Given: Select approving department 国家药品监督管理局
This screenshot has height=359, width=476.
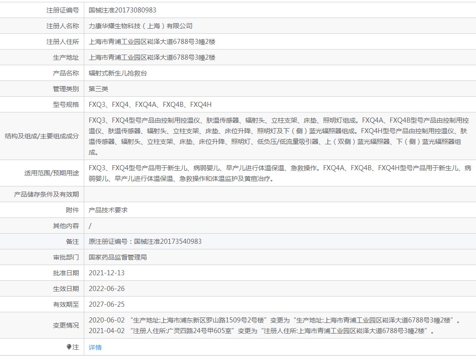Looking at the screenshot, I should tap(118, 257).
